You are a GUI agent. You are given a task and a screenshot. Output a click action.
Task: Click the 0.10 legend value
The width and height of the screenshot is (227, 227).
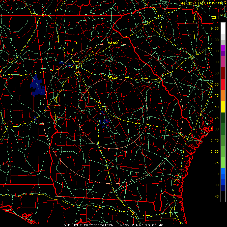tap(215, 174)
